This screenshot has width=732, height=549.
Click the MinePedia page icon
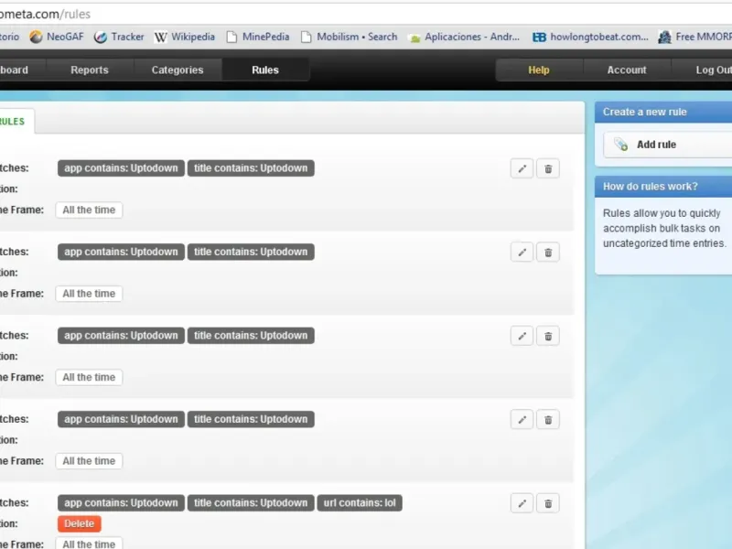(x=231, y=37)
